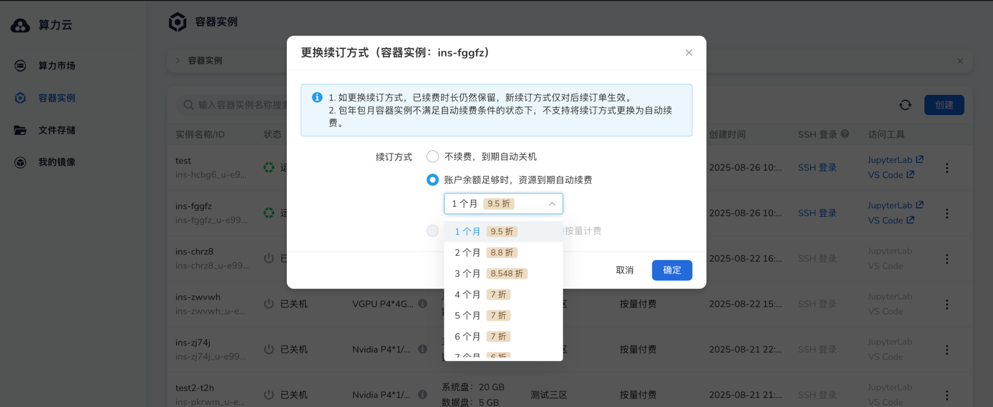Open VS Code for test instance
The width and height of the screenshot is (993, 407).
891,175
